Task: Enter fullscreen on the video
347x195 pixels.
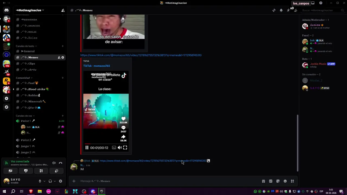Action: [125, 148]
